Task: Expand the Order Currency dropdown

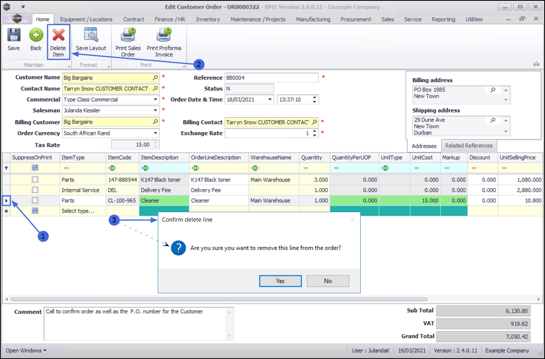Action: click(155, 133)
